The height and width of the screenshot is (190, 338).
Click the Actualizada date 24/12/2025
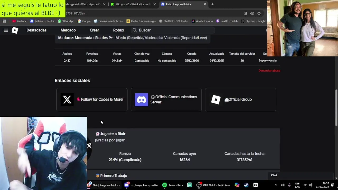tap(217, 61)
